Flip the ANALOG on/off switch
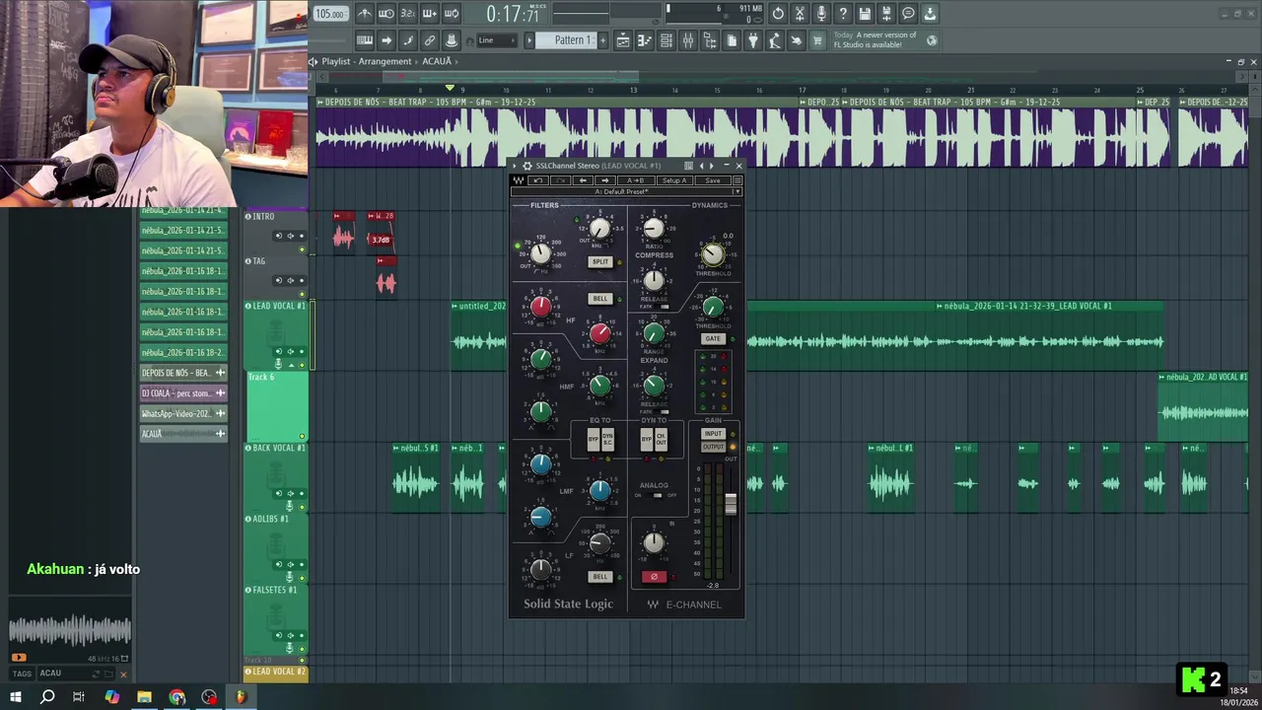Image resolution: width=1262 pixels, height=710 pixels. pos(655,495)
